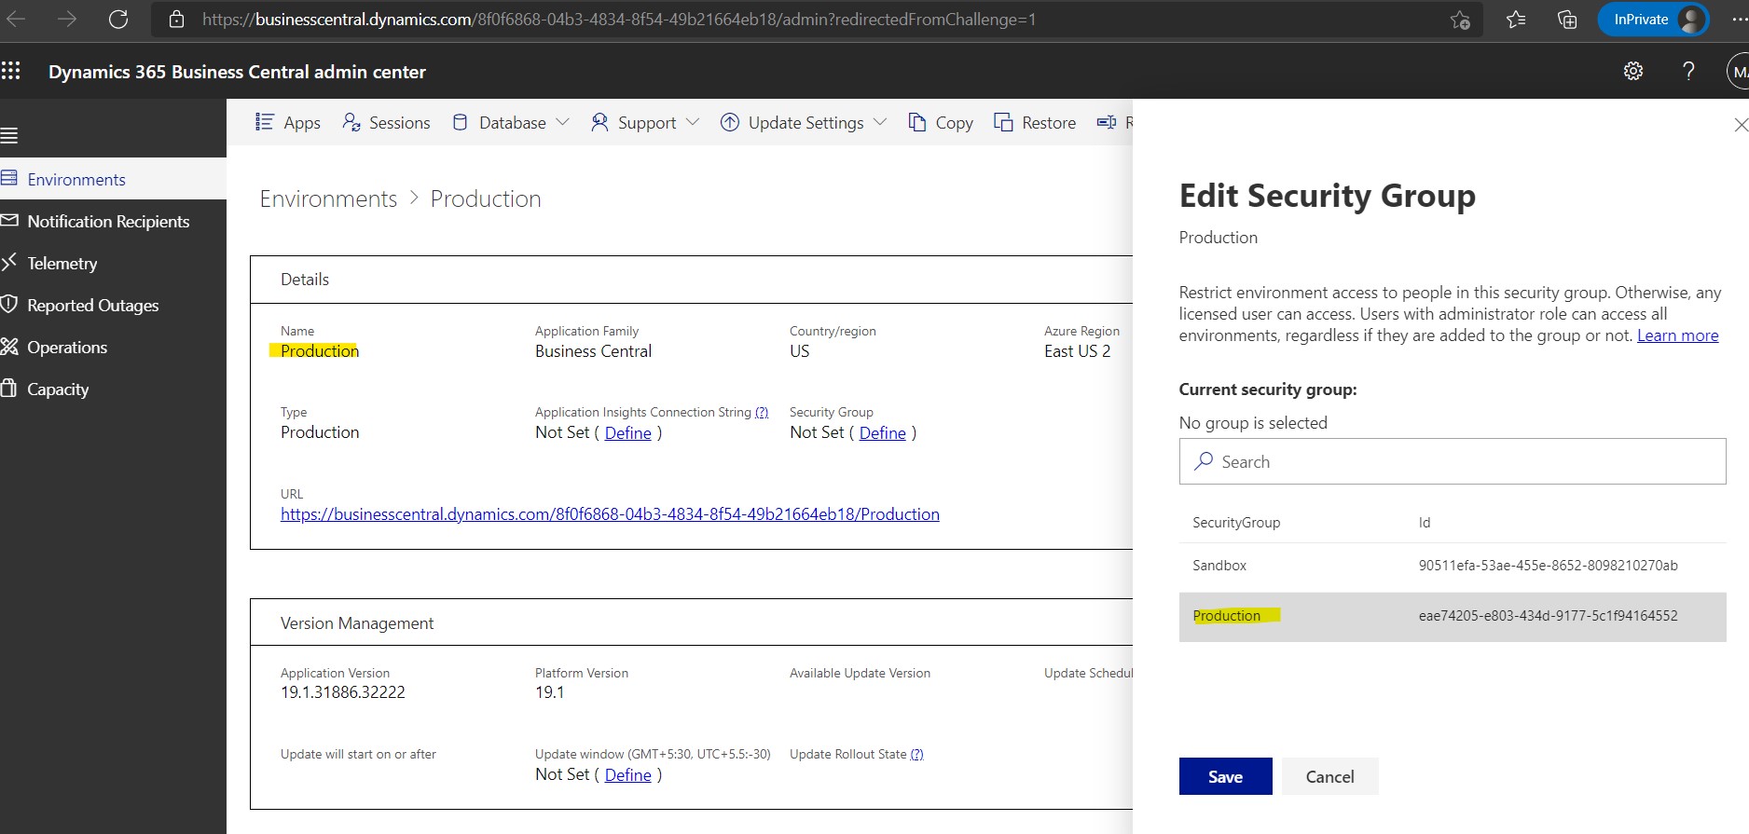Expand the Update Settings dropdown chevron
Viewport: 1749px width, 834px height.
click(880, 122)
